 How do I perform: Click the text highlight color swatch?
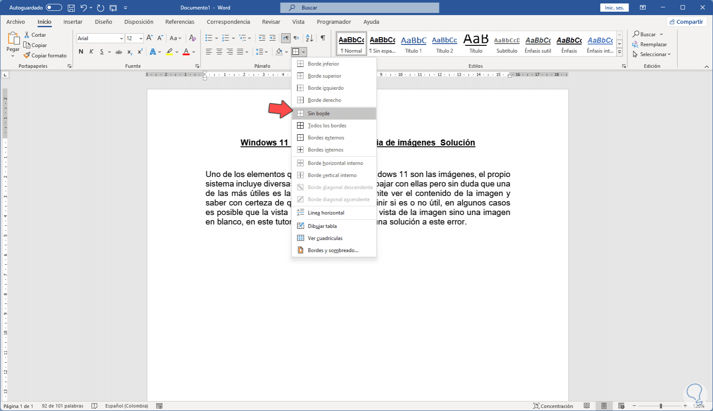169,52
